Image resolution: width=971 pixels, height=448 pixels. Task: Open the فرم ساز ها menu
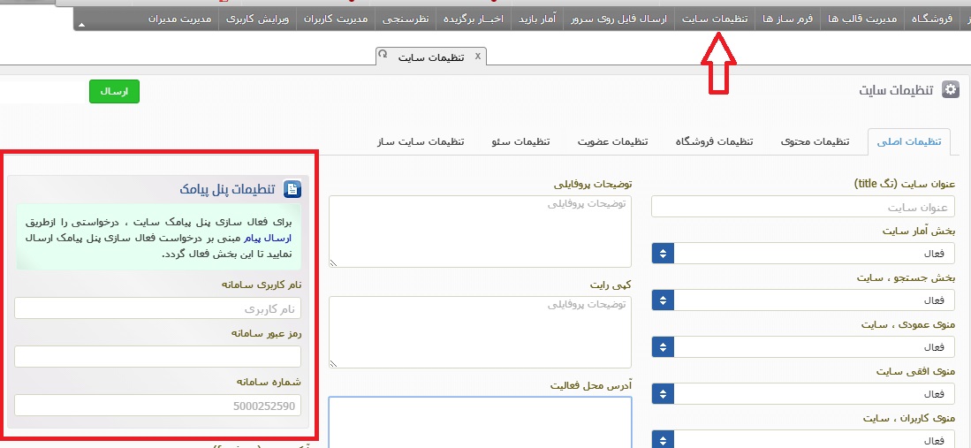788,19
